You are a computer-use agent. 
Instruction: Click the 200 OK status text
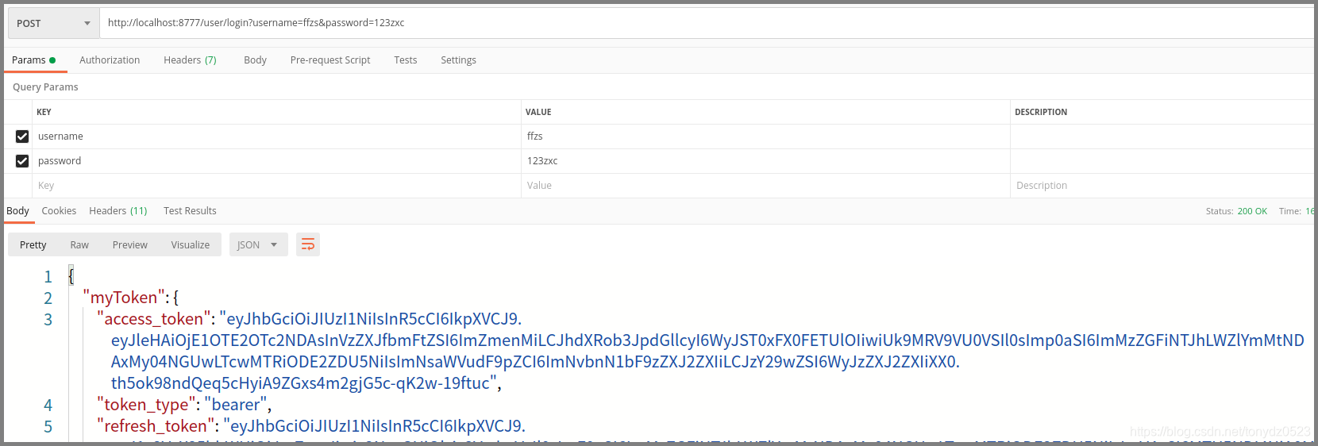tap(1252, 211)
